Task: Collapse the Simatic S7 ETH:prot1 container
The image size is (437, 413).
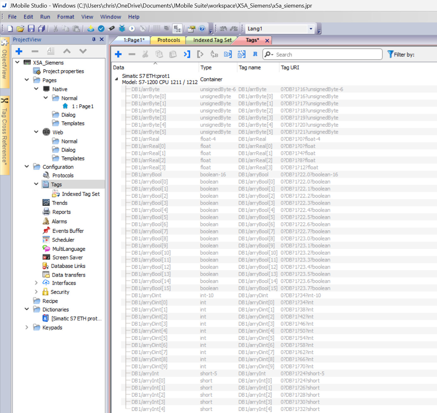Action: [116, 79]
